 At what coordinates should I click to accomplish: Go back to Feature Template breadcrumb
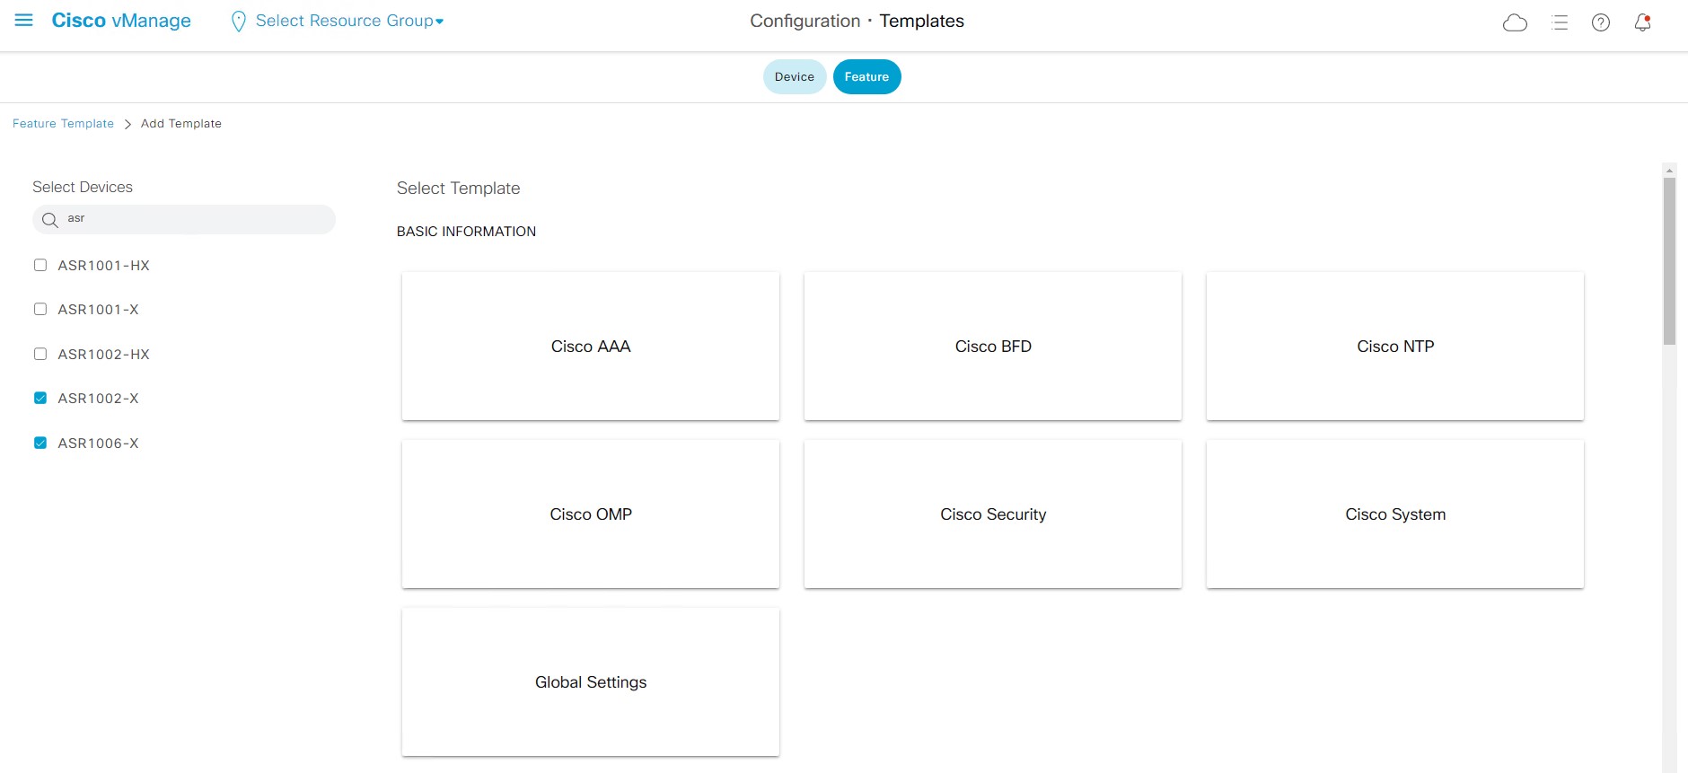click(63, 123)
